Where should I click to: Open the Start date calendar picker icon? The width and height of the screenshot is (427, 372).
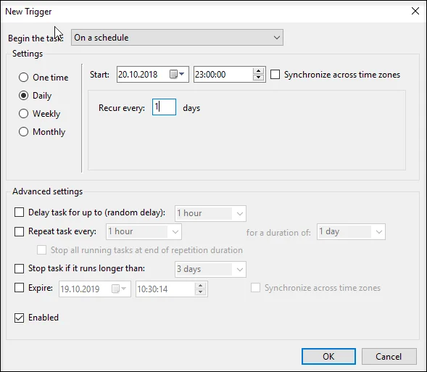click(x=177, y=74)
